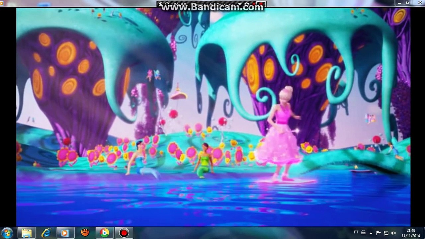Open the Action Center flag icon
425x239 pixels.
coord(378,233)
